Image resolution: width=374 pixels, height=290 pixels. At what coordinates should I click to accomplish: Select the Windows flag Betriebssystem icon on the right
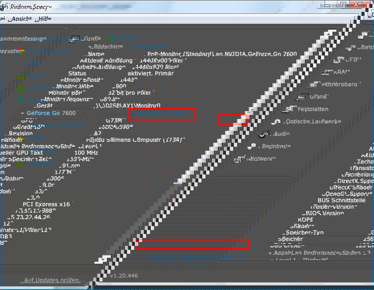point(350,48)
